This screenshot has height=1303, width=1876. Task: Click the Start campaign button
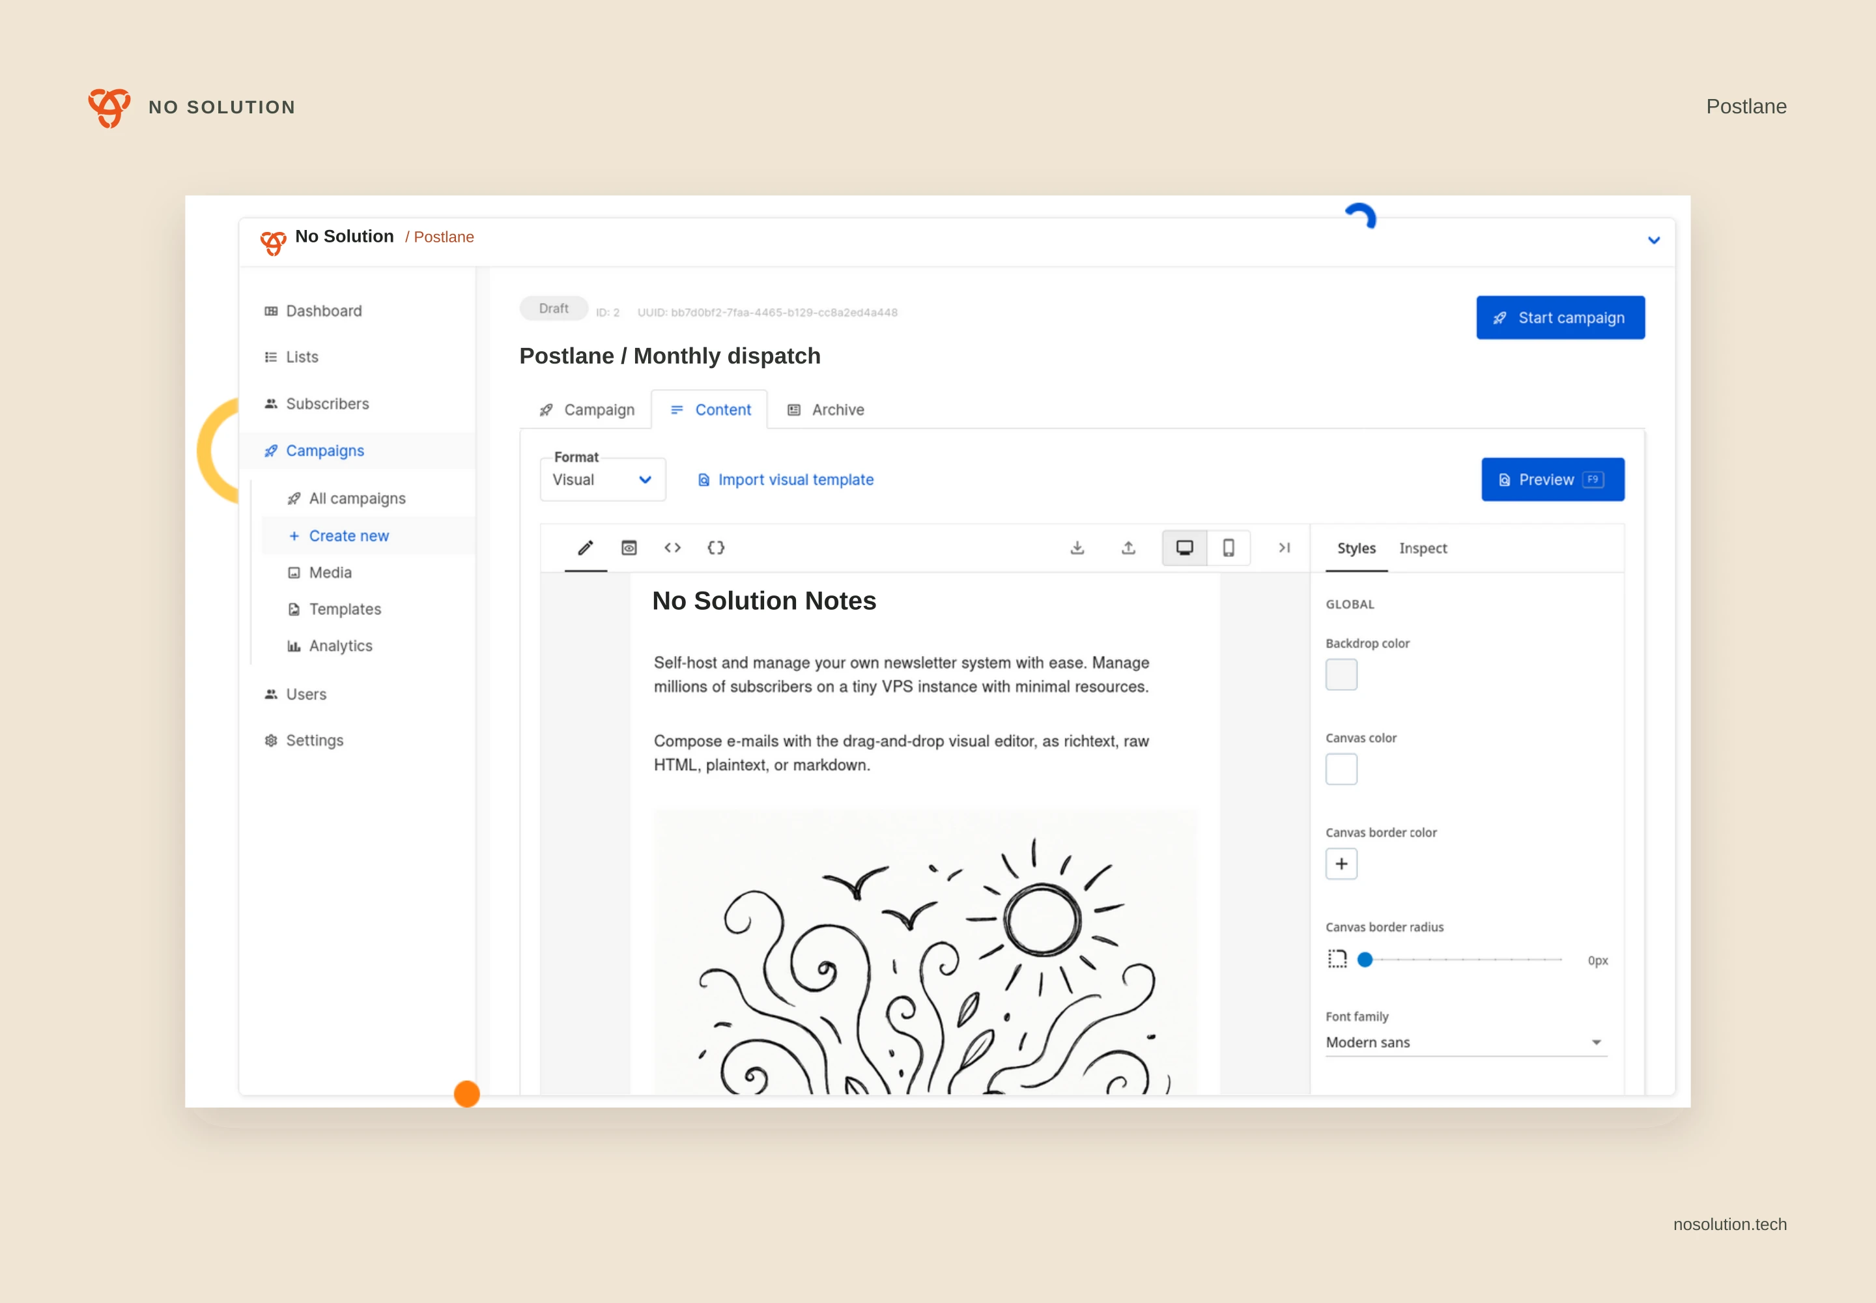(1560, 317)
